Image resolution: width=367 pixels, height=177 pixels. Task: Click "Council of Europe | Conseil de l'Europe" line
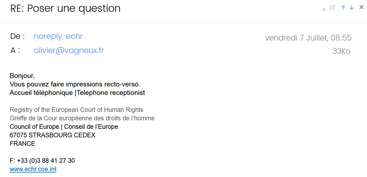(64, 127)
